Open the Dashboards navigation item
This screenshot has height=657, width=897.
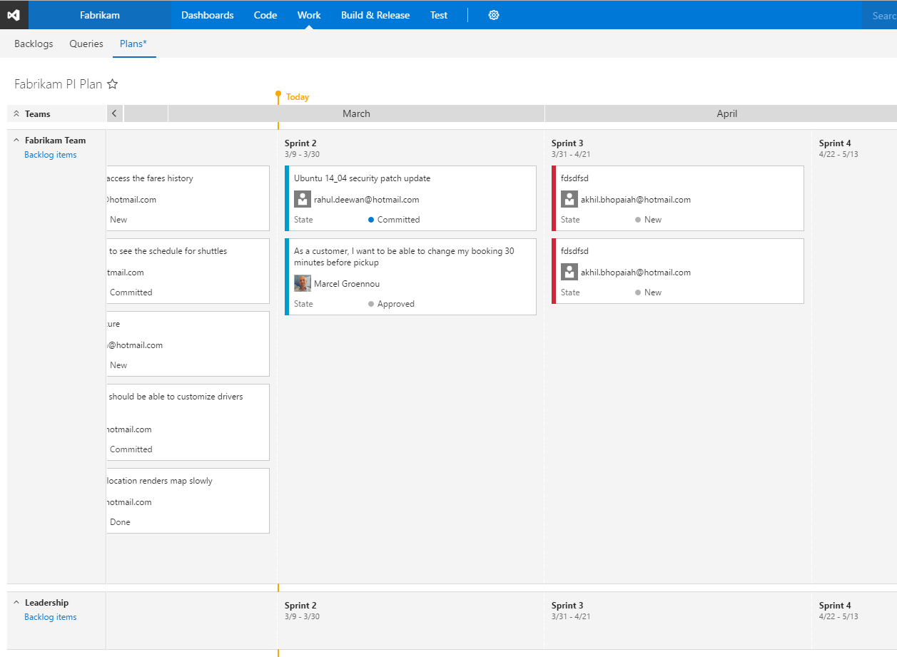207,14
